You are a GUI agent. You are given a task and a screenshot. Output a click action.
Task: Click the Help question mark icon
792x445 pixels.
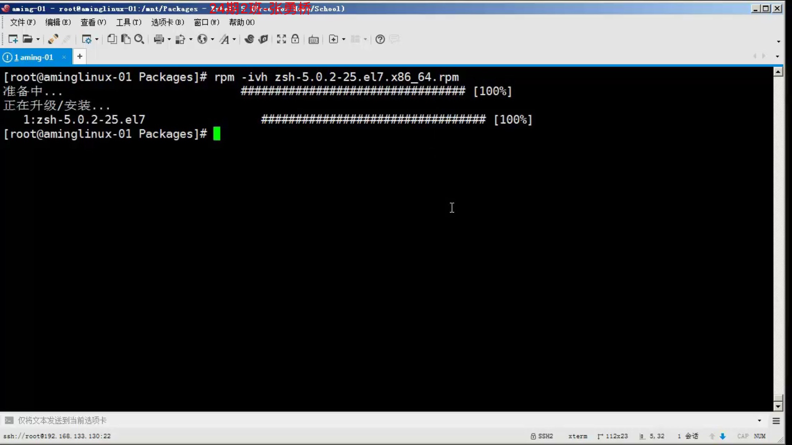(380, 39)
